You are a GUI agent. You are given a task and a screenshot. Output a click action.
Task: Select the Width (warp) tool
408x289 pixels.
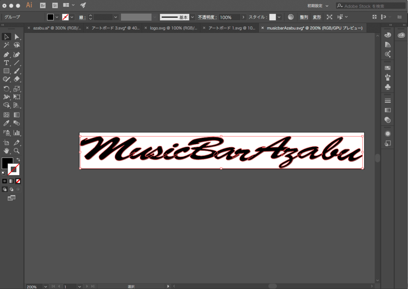point(6,97)
